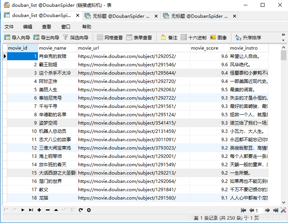
Task: Click the page number field
Action: (259, 211)
